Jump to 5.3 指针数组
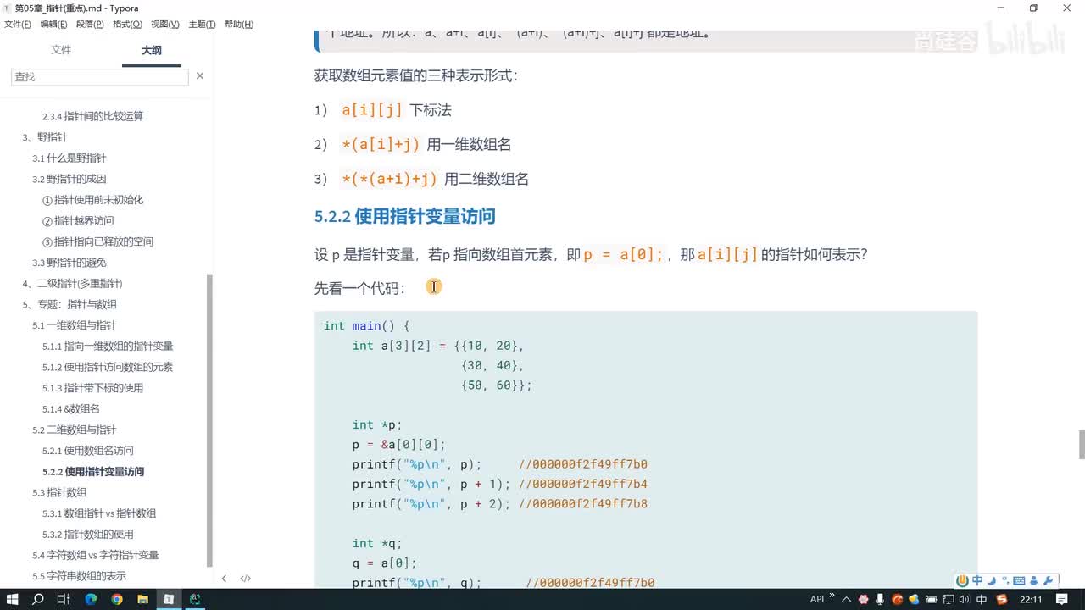The height and width of the screenshot is (610, 1085). coord(59,492)
